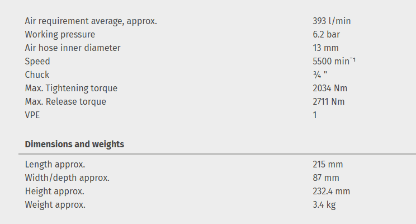Screen dimensions: 416x224
Task: Select the 232.4 mm height value
Action: tap(331, 192)
